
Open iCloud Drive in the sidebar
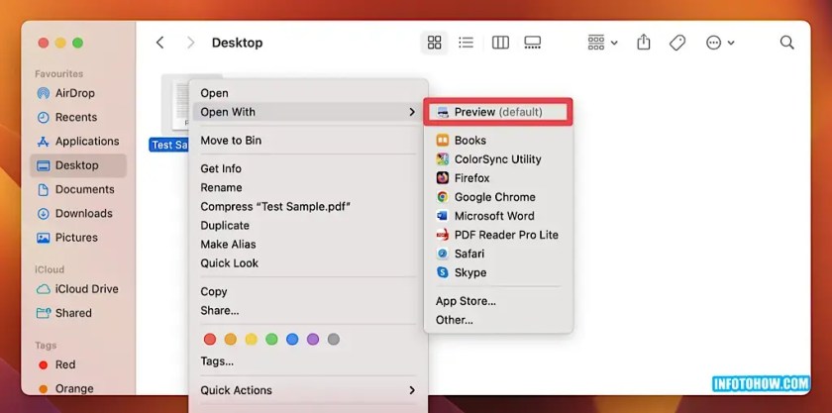point(77,289)
